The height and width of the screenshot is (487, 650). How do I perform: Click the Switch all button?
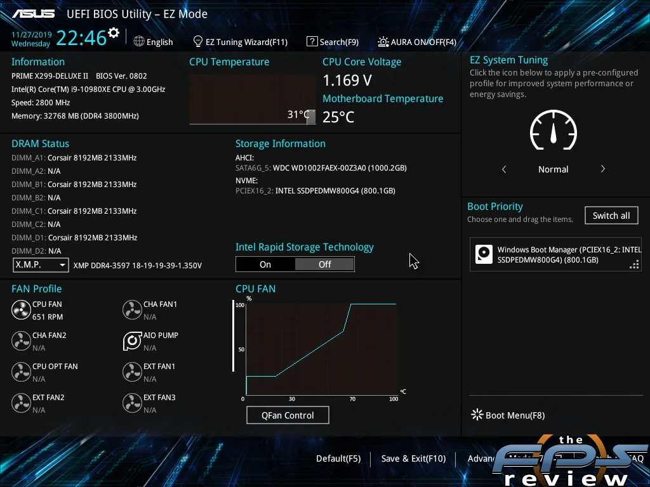click(611, 216)
